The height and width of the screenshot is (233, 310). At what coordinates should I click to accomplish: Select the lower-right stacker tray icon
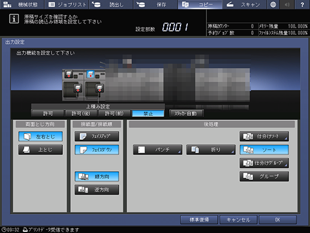point(100,88)
